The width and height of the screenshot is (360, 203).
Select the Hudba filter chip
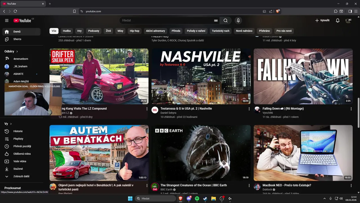tap(67, 31)
